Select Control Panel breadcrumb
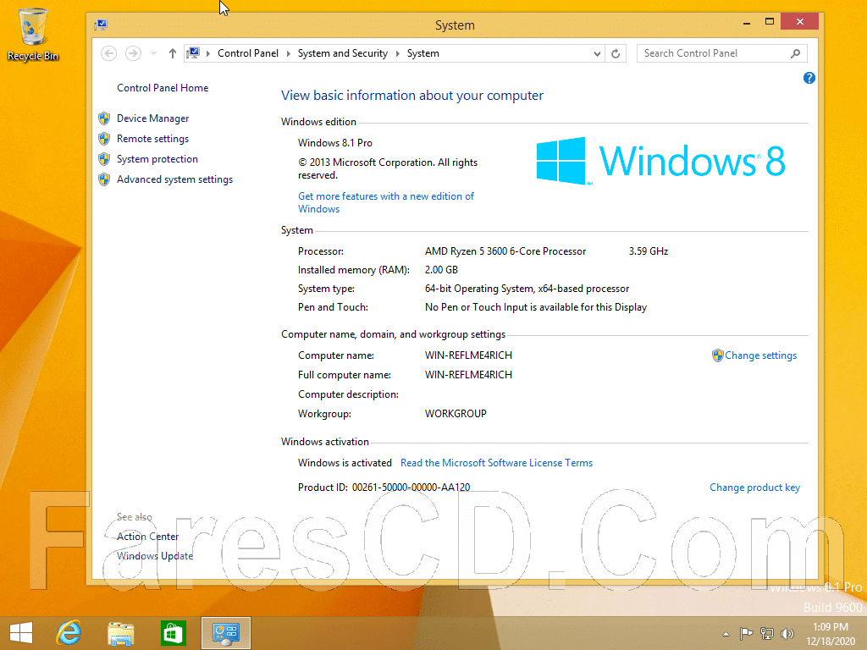 point(248,53)
